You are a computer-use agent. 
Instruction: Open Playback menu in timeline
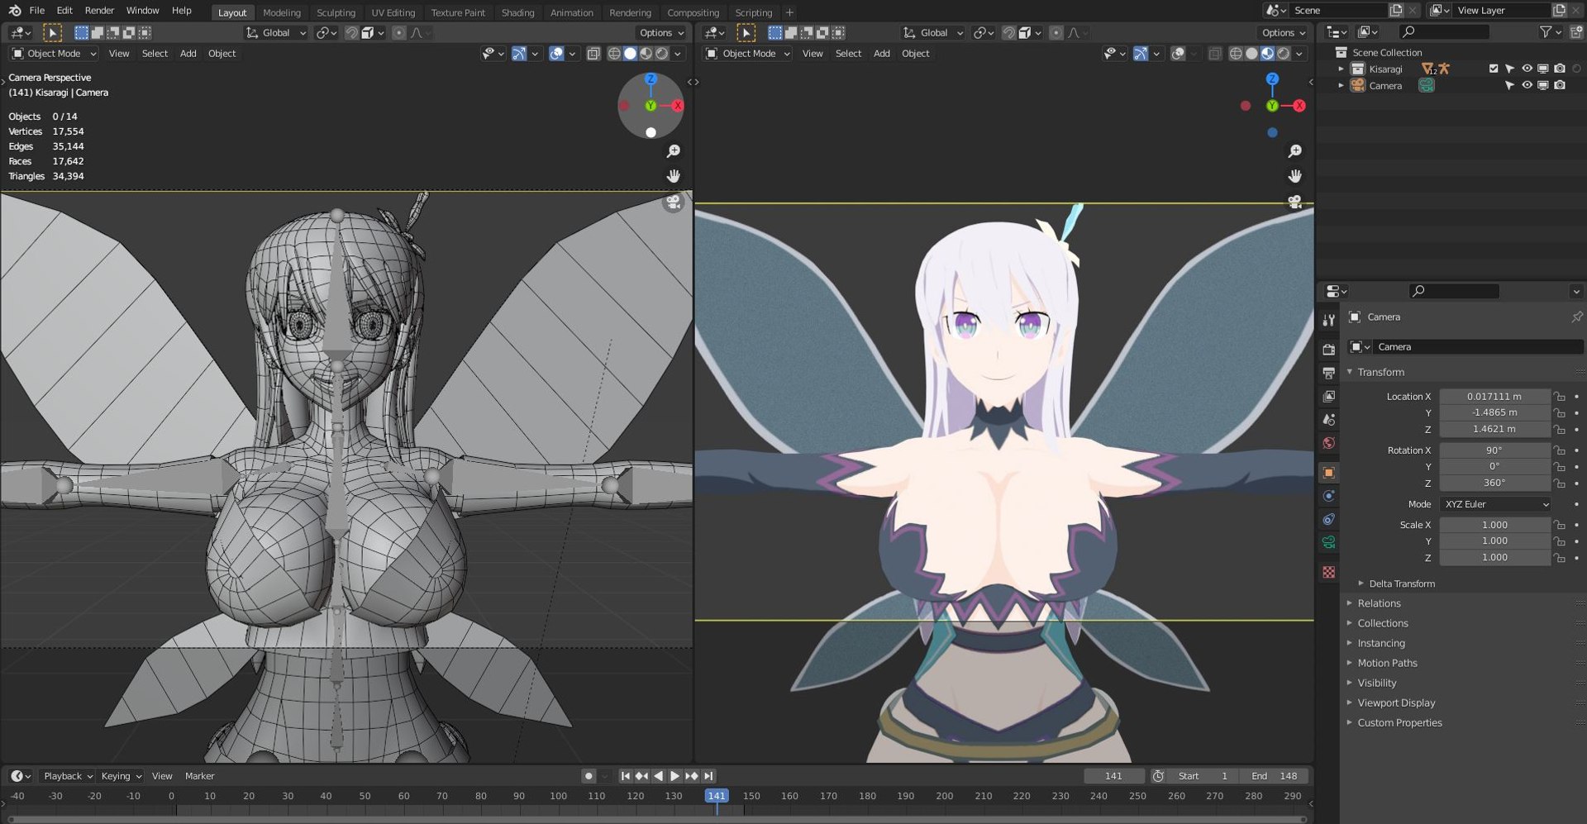click(x=68, y=776)
